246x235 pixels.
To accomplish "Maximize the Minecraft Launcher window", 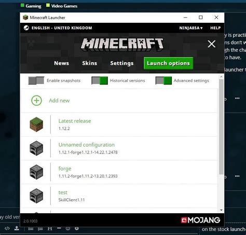I will (201, 18).
